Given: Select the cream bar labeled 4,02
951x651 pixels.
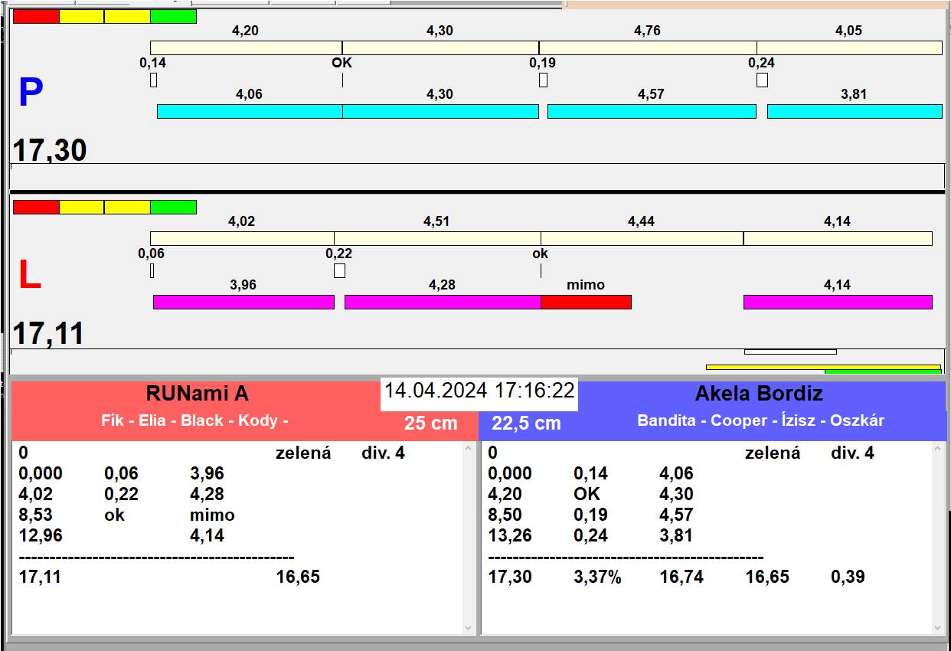Looking at the screenshot, I should tap(242, 238).
